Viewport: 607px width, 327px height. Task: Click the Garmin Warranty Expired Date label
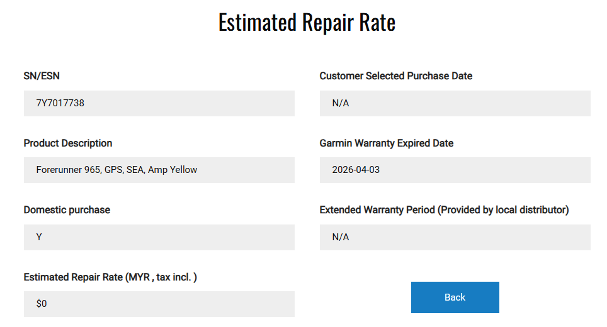(387, 143)
